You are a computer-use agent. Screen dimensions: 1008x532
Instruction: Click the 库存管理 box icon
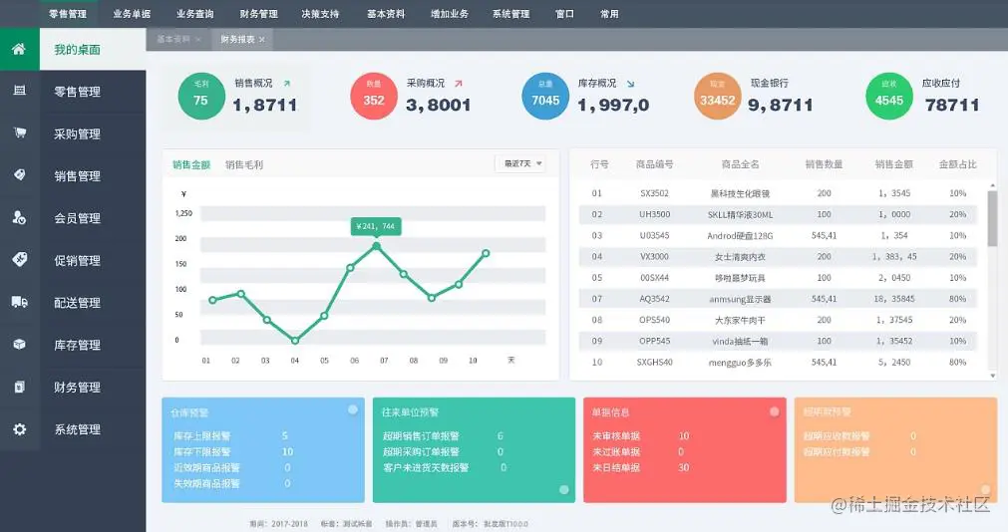click(x=19, y=345)
